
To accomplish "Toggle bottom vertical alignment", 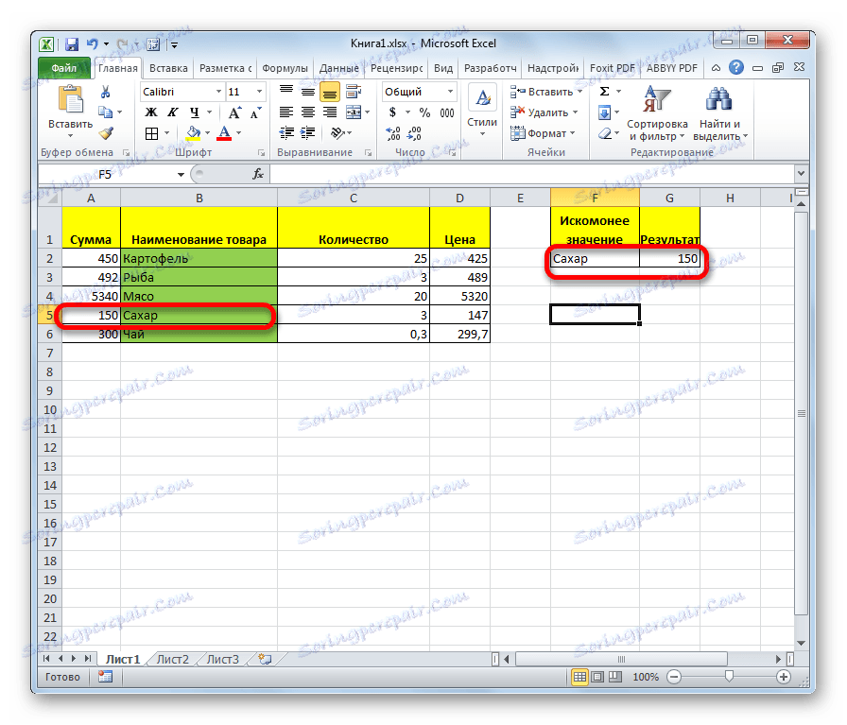I will tap(330, 92).
